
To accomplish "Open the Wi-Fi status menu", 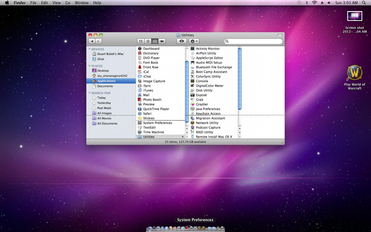I will pyautogui.click(x=314, y=3).
